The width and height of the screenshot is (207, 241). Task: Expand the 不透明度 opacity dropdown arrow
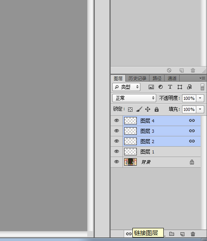click(x=200, y=98)
